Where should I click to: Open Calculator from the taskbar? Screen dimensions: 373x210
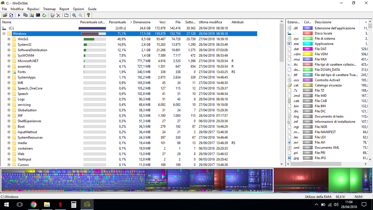[74, 204]
